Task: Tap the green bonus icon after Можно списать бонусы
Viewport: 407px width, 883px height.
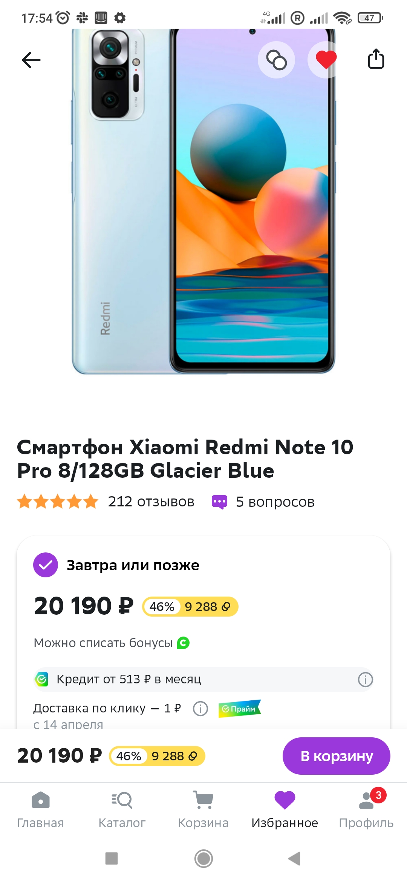Action: point(183,643)
